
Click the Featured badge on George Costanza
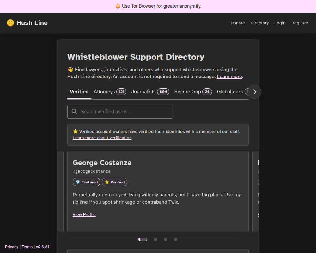pyautogui.click(x=87, y=182)
